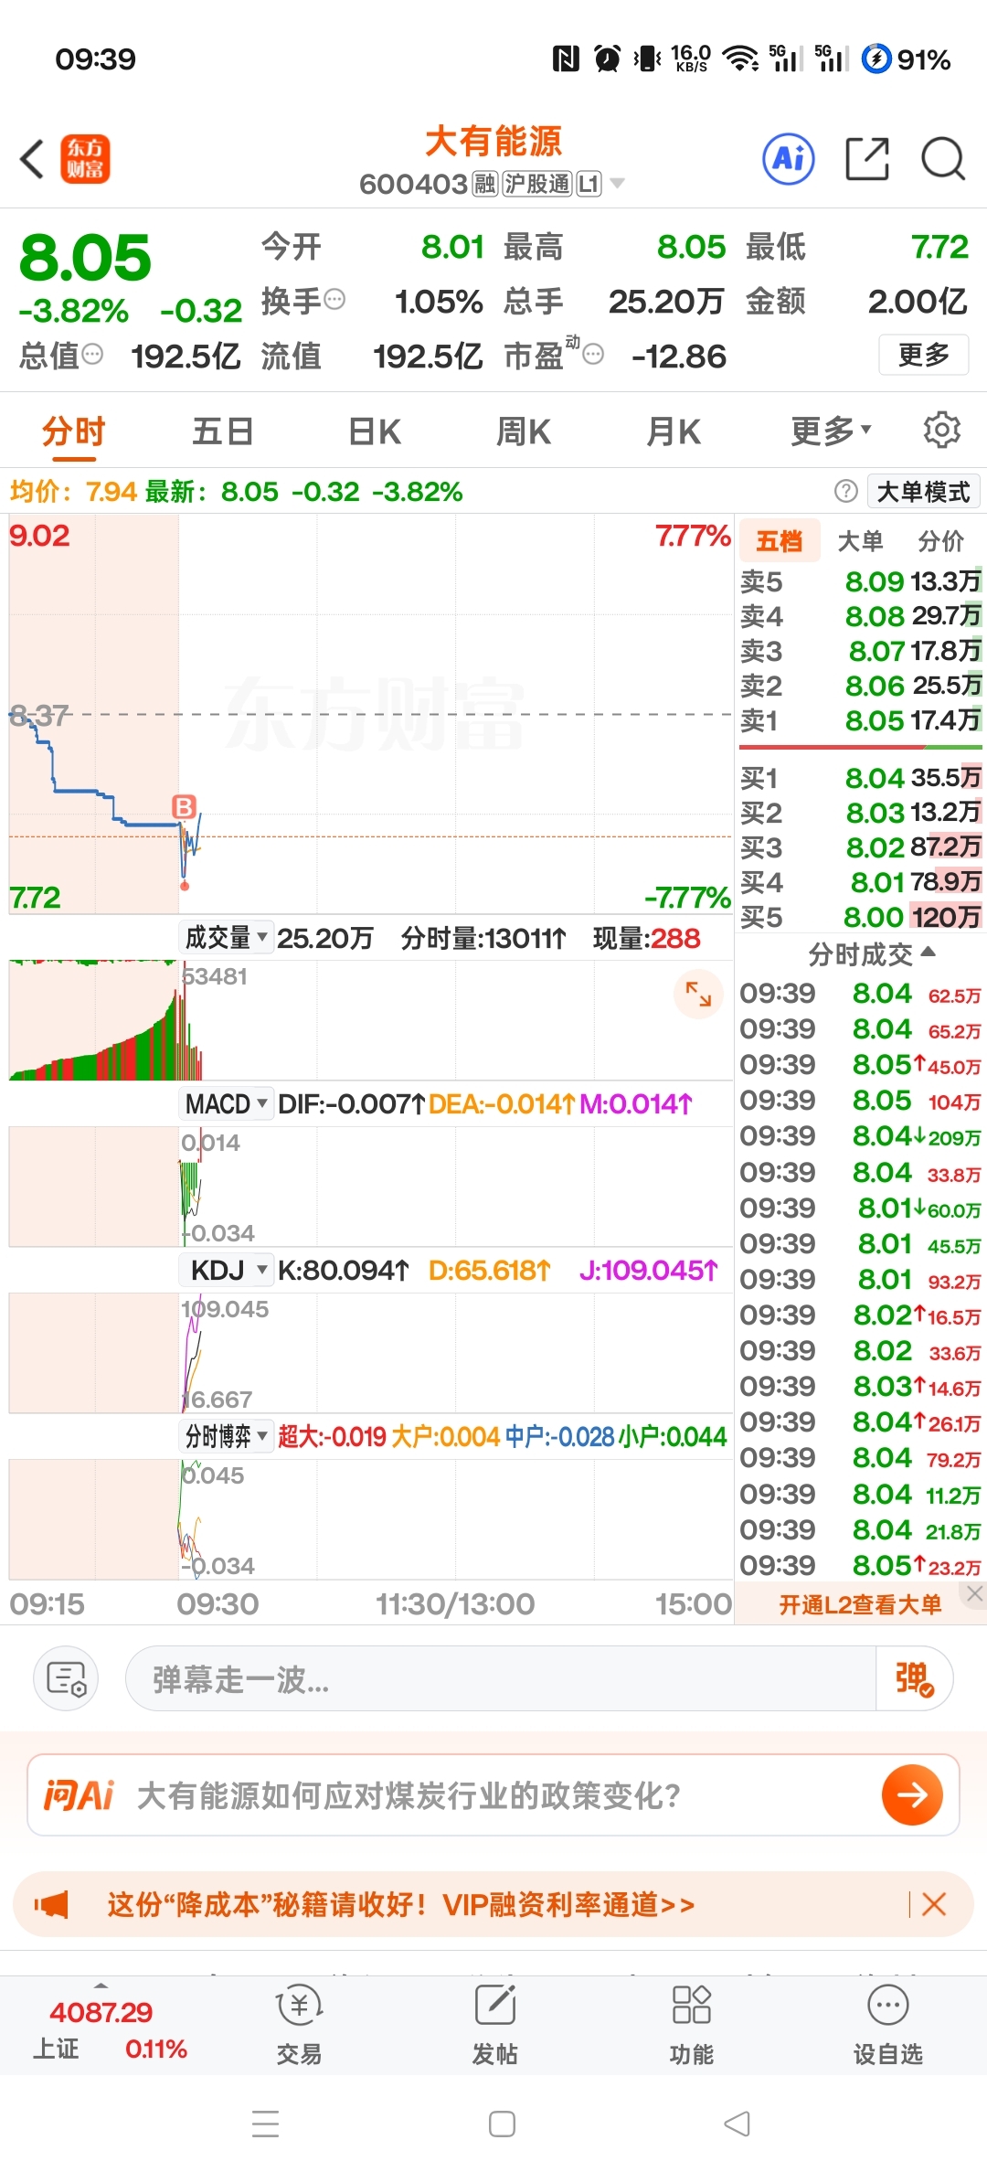This screenshot has height=2172, width=987.
Task: Open the 交易 trade icon
Action: click(x=299, y=2024)
